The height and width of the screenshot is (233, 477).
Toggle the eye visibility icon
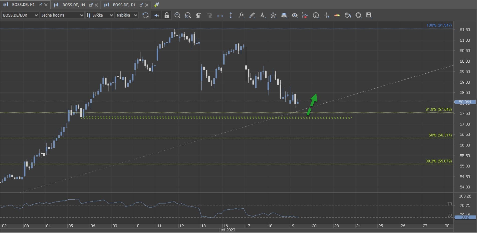click(x=295, y=15)
